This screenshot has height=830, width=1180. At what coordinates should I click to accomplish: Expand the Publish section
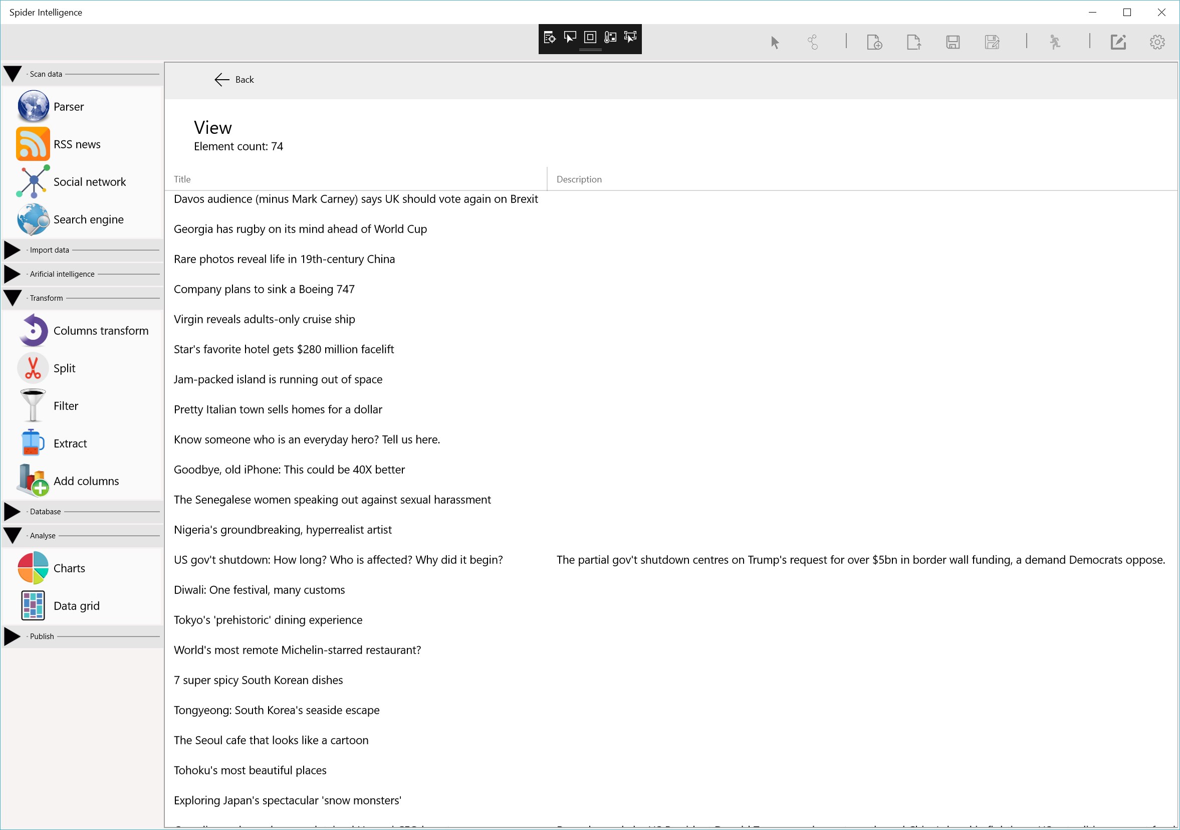click(13, 636)
